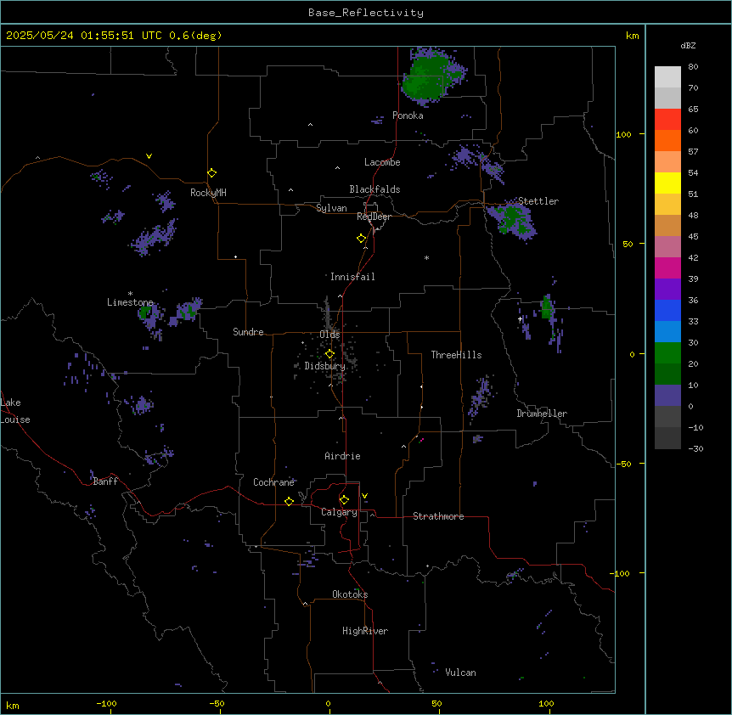The image size is (732, 715).
Task: Click the Didsbury label
Action: tap(325, 366)
